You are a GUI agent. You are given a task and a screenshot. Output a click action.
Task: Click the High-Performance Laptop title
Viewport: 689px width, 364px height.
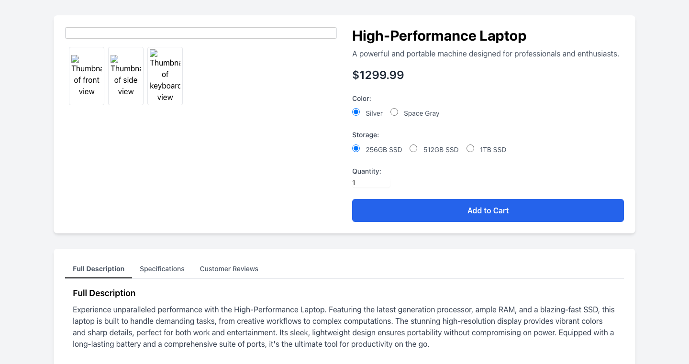coord(439,36)
